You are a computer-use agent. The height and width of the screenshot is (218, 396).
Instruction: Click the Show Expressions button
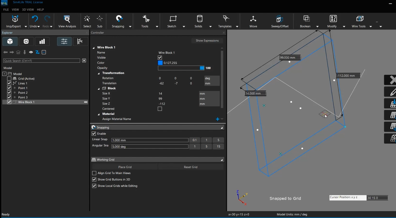pos(207,40)
